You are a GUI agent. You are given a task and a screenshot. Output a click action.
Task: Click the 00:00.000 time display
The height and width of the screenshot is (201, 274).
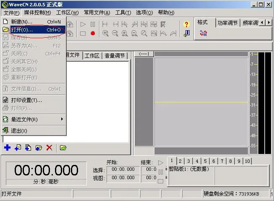pyautogui.click(x=46, y=170)
